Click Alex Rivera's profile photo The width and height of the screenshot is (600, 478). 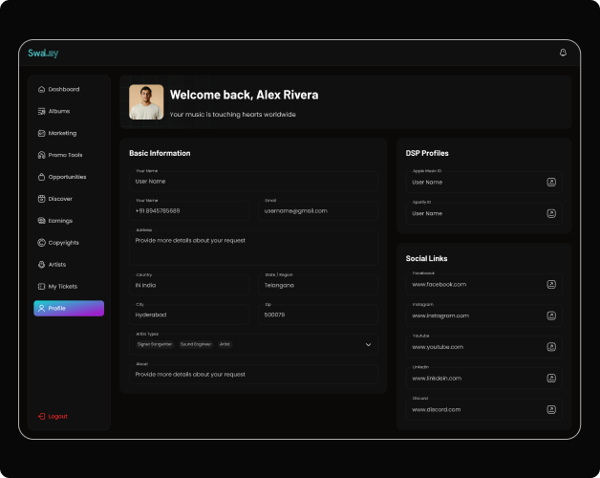(146, 101)
